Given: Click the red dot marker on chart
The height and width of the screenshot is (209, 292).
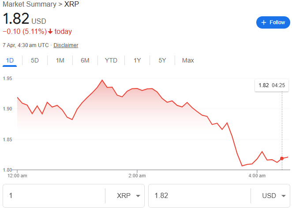Looking at the screenshot, I should [282, 158].
